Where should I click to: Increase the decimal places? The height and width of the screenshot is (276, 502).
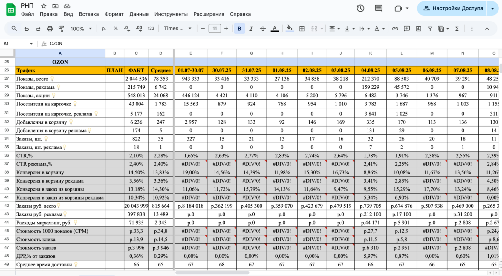[x=139, y=29]
